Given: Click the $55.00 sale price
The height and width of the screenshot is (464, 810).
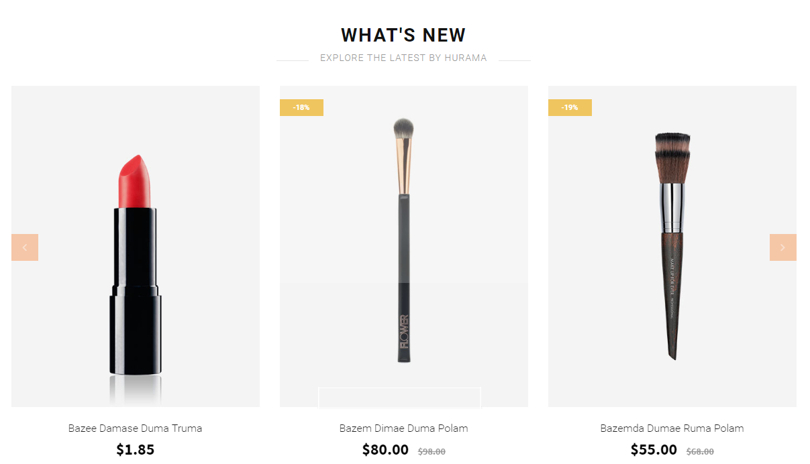Looking at the screenshot, I should click(654, 449).
